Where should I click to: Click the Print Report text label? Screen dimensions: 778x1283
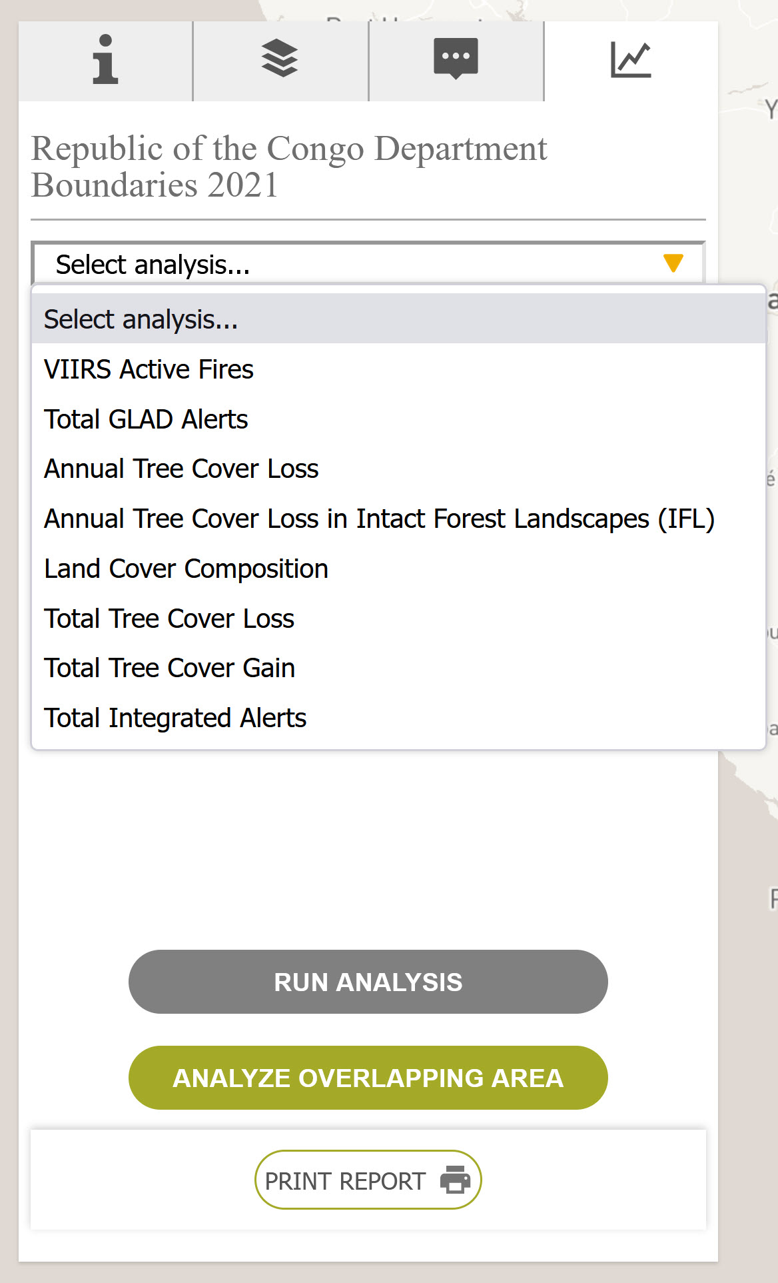click(x=344, y=1181)
